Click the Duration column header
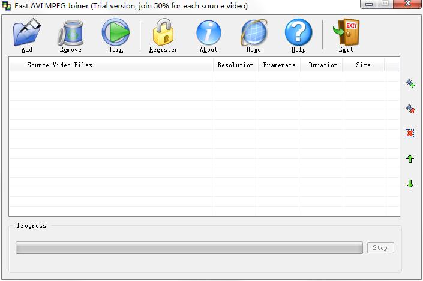 click(x=322, y=65)
